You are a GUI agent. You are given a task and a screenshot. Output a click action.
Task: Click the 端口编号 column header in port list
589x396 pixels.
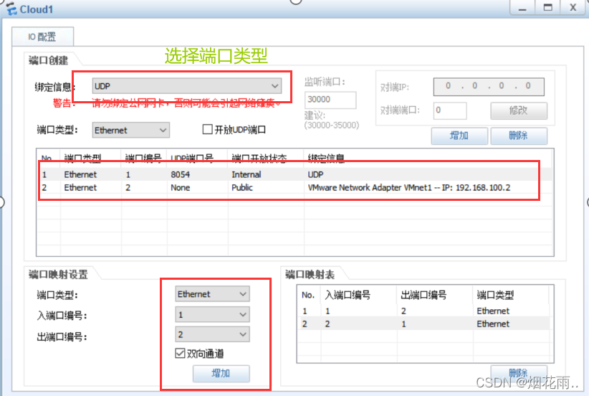(x=143, y=159)
